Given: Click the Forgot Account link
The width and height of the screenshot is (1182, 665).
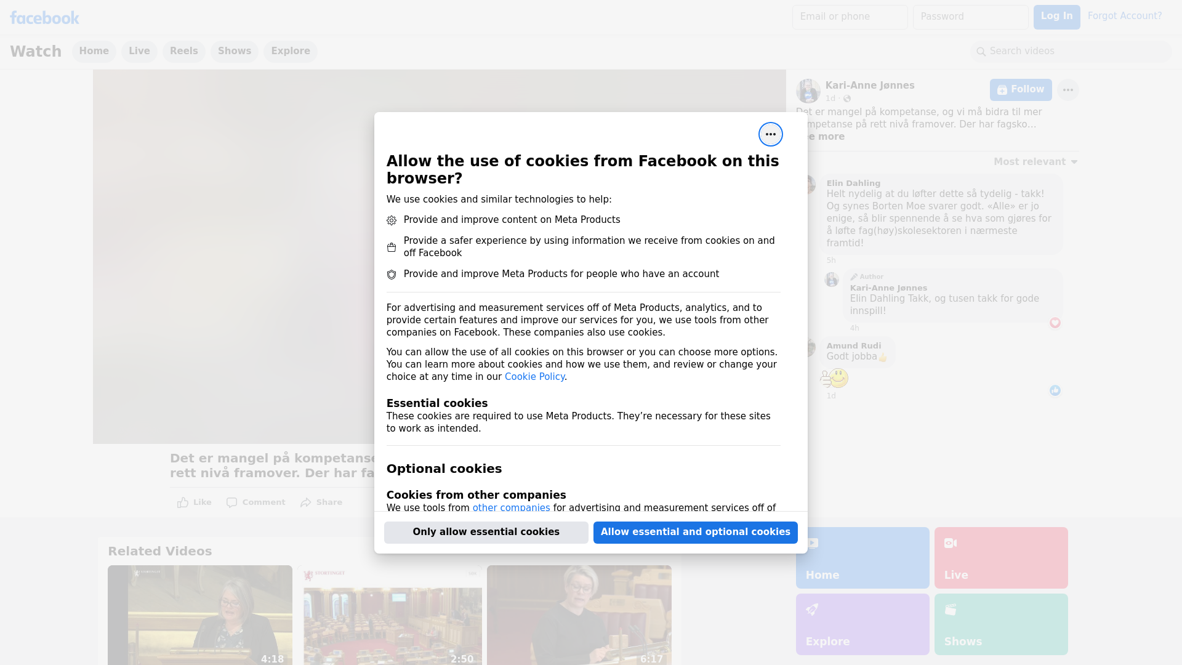Looking at the screenshot, I should (x=1125, y=16).
